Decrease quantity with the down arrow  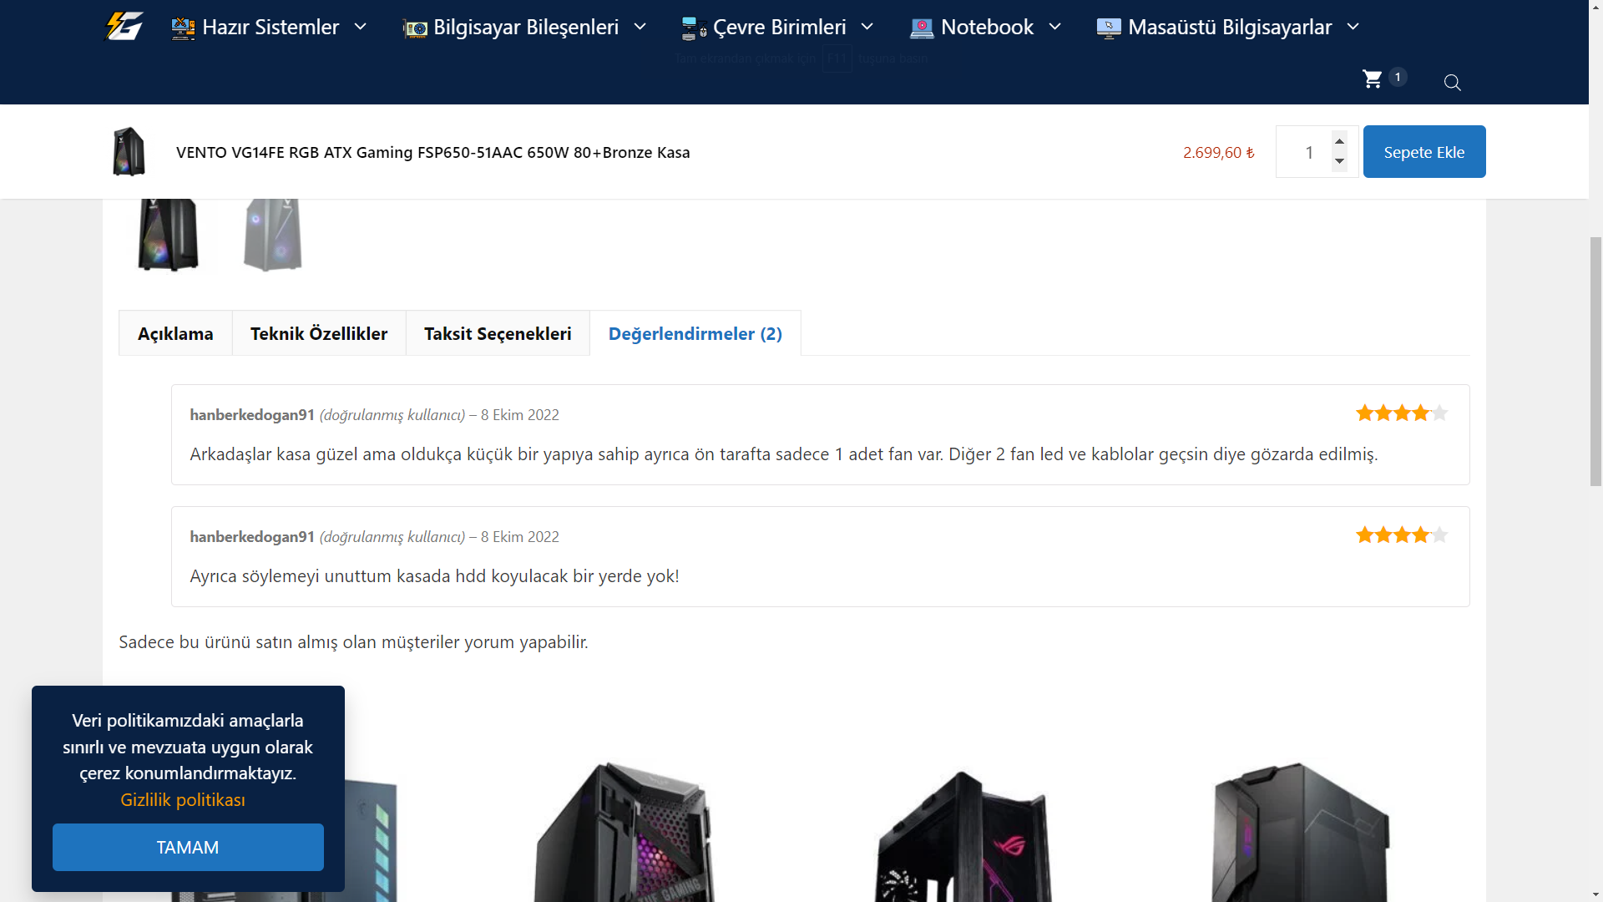1340,162
